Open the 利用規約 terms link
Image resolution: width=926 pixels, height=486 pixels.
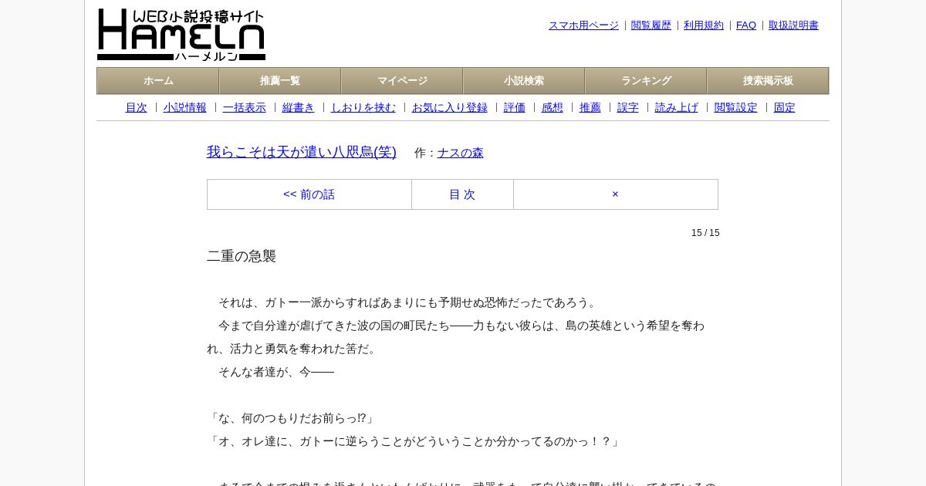[704, 25]
